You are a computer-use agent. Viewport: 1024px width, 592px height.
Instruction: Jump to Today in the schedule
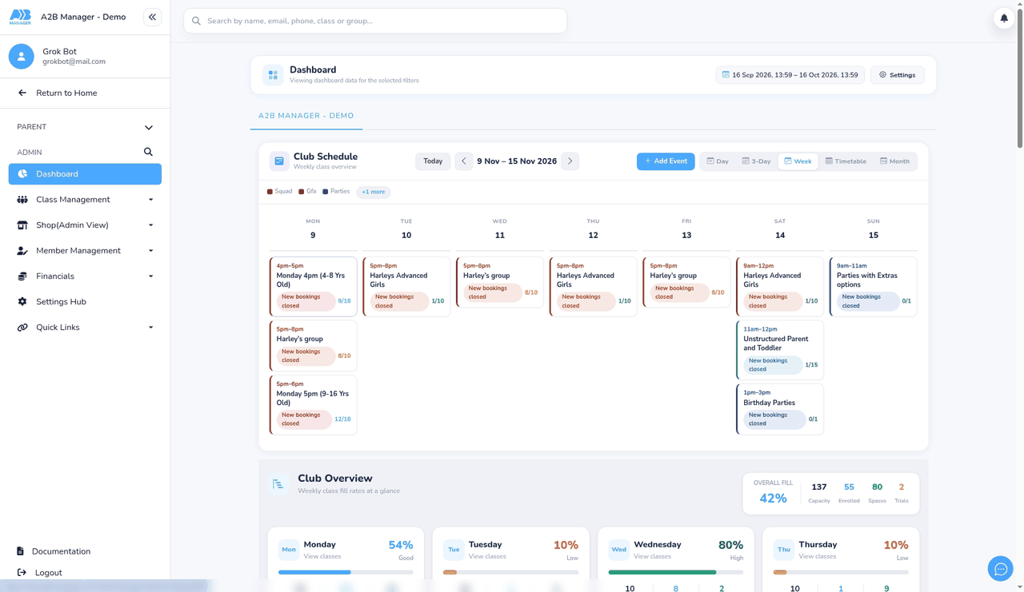click(433, 161)
